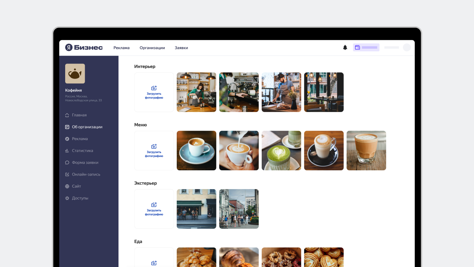Open menu photo of coffee on wooden table
Image resolution: width=474 pixels, height=267 pixels.
[x=366, y=150]
